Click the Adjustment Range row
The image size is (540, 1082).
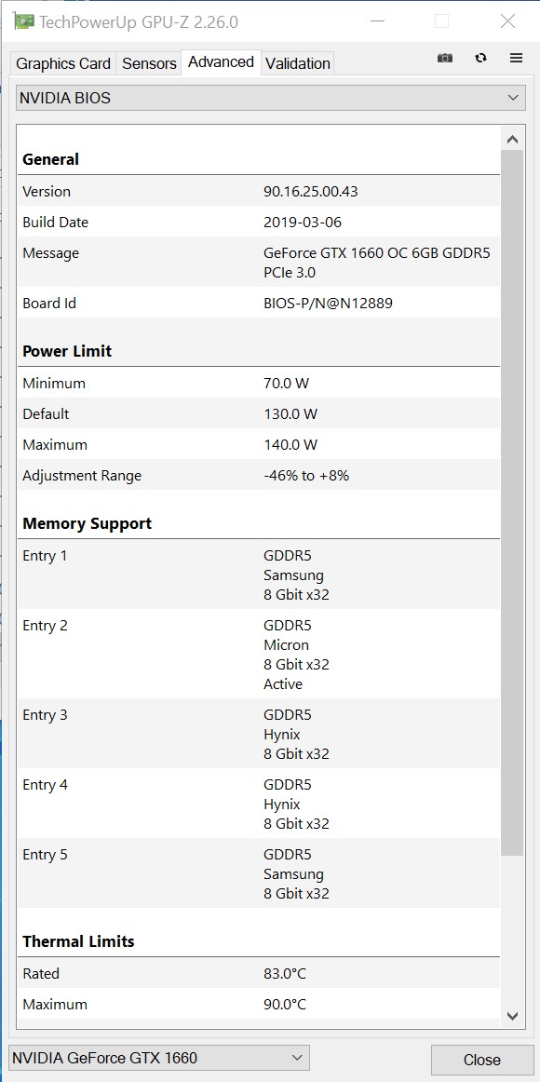(259, 476)
